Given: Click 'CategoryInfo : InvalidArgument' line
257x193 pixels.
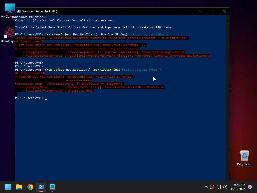Looking at the screenshot, I should click(x=104, y=52).
